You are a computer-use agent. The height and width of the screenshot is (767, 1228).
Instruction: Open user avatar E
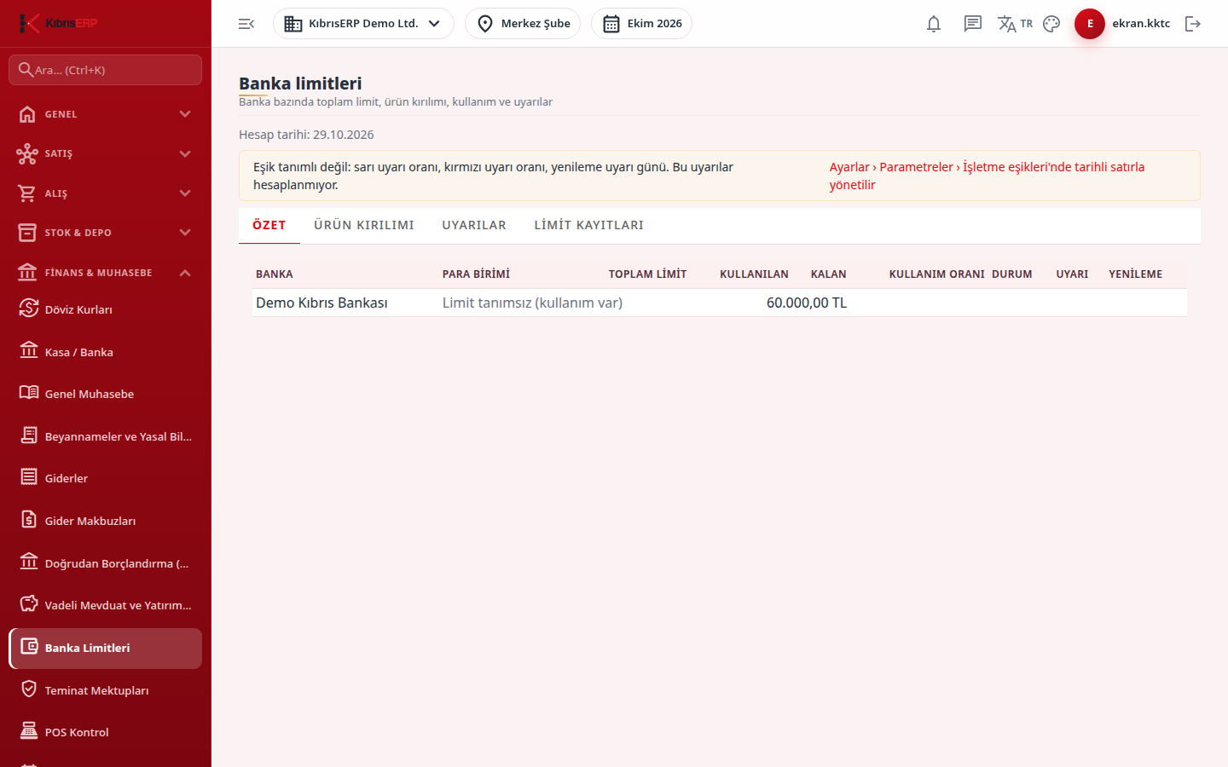click(x=1090, y=24)
